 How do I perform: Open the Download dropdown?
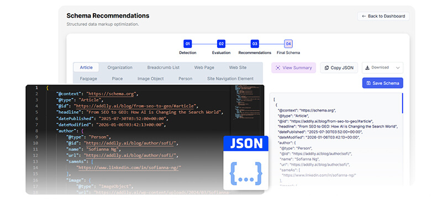[382, 67]
